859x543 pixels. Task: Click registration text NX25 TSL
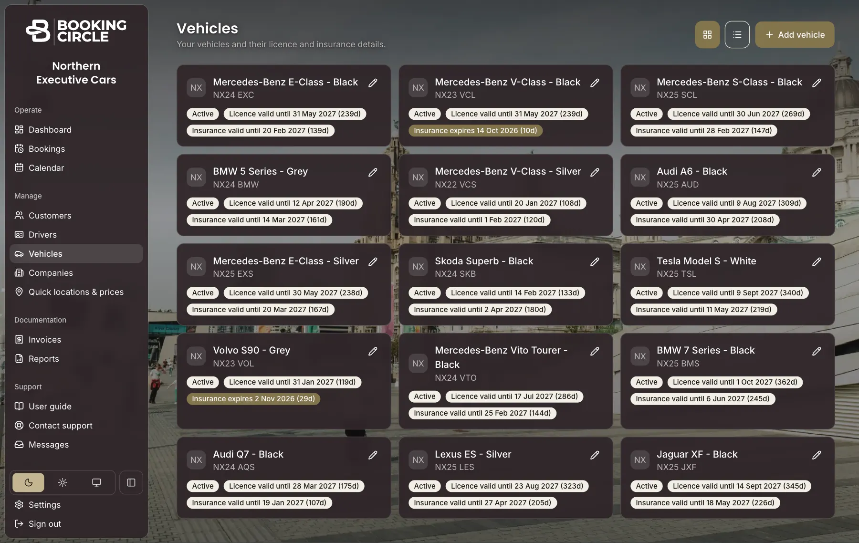coord(676,274)
